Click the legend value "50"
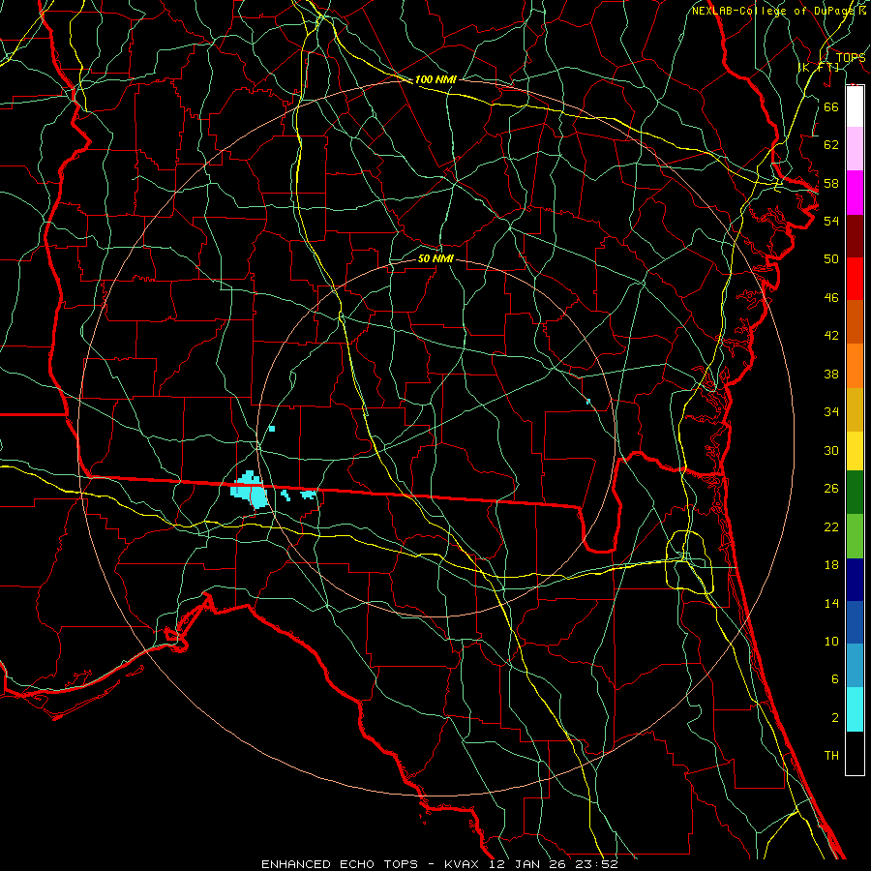This screenshot has width=871, height=871. click(x=831, y=259)
